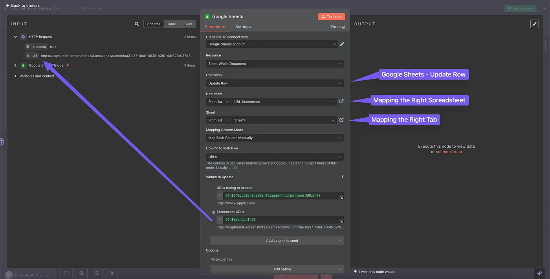This screenshot has width=550, height=279.
Task: Select the JSON input view
Action: click(187, 24)
